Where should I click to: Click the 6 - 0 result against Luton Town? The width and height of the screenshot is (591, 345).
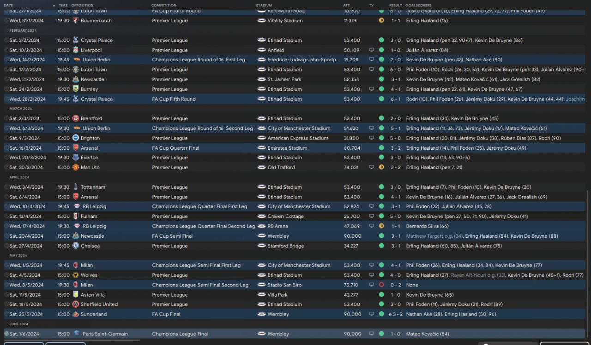point(395,70)
